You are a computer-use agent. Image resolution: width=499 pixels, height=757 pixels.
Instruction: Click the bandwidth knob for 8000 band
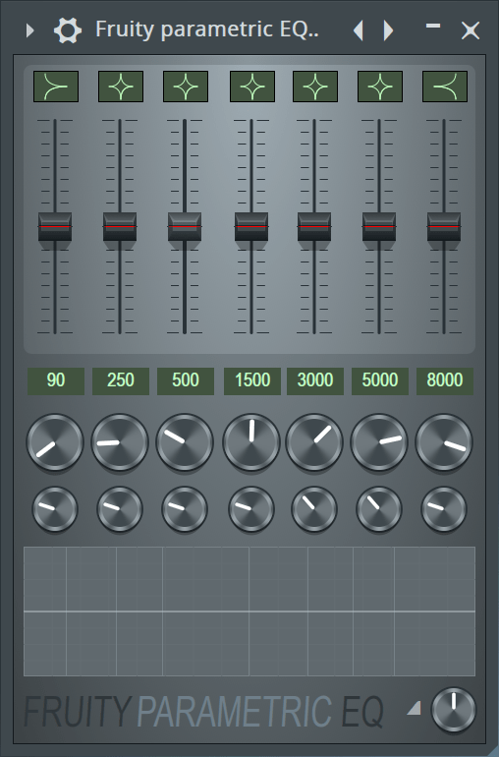(444, 509)
